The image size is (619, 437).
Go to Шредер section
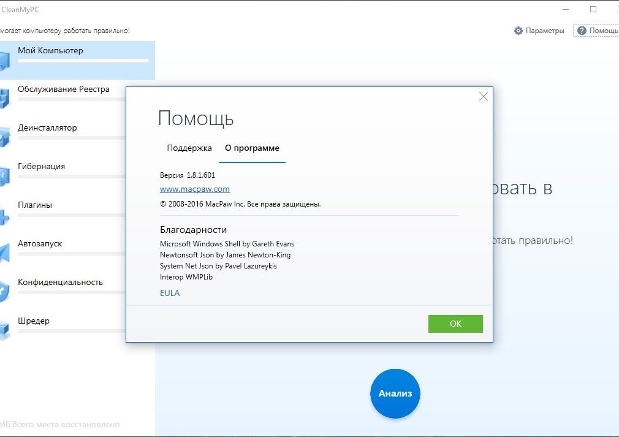click(x=34, y=321)
